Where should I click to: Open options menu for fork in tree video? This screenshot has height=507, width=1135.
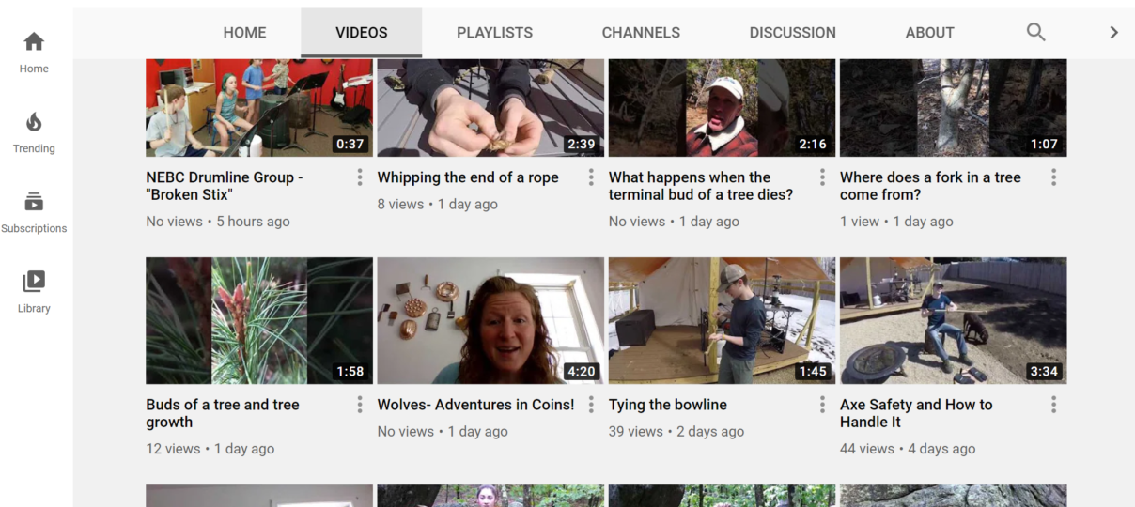[1053, 177]
